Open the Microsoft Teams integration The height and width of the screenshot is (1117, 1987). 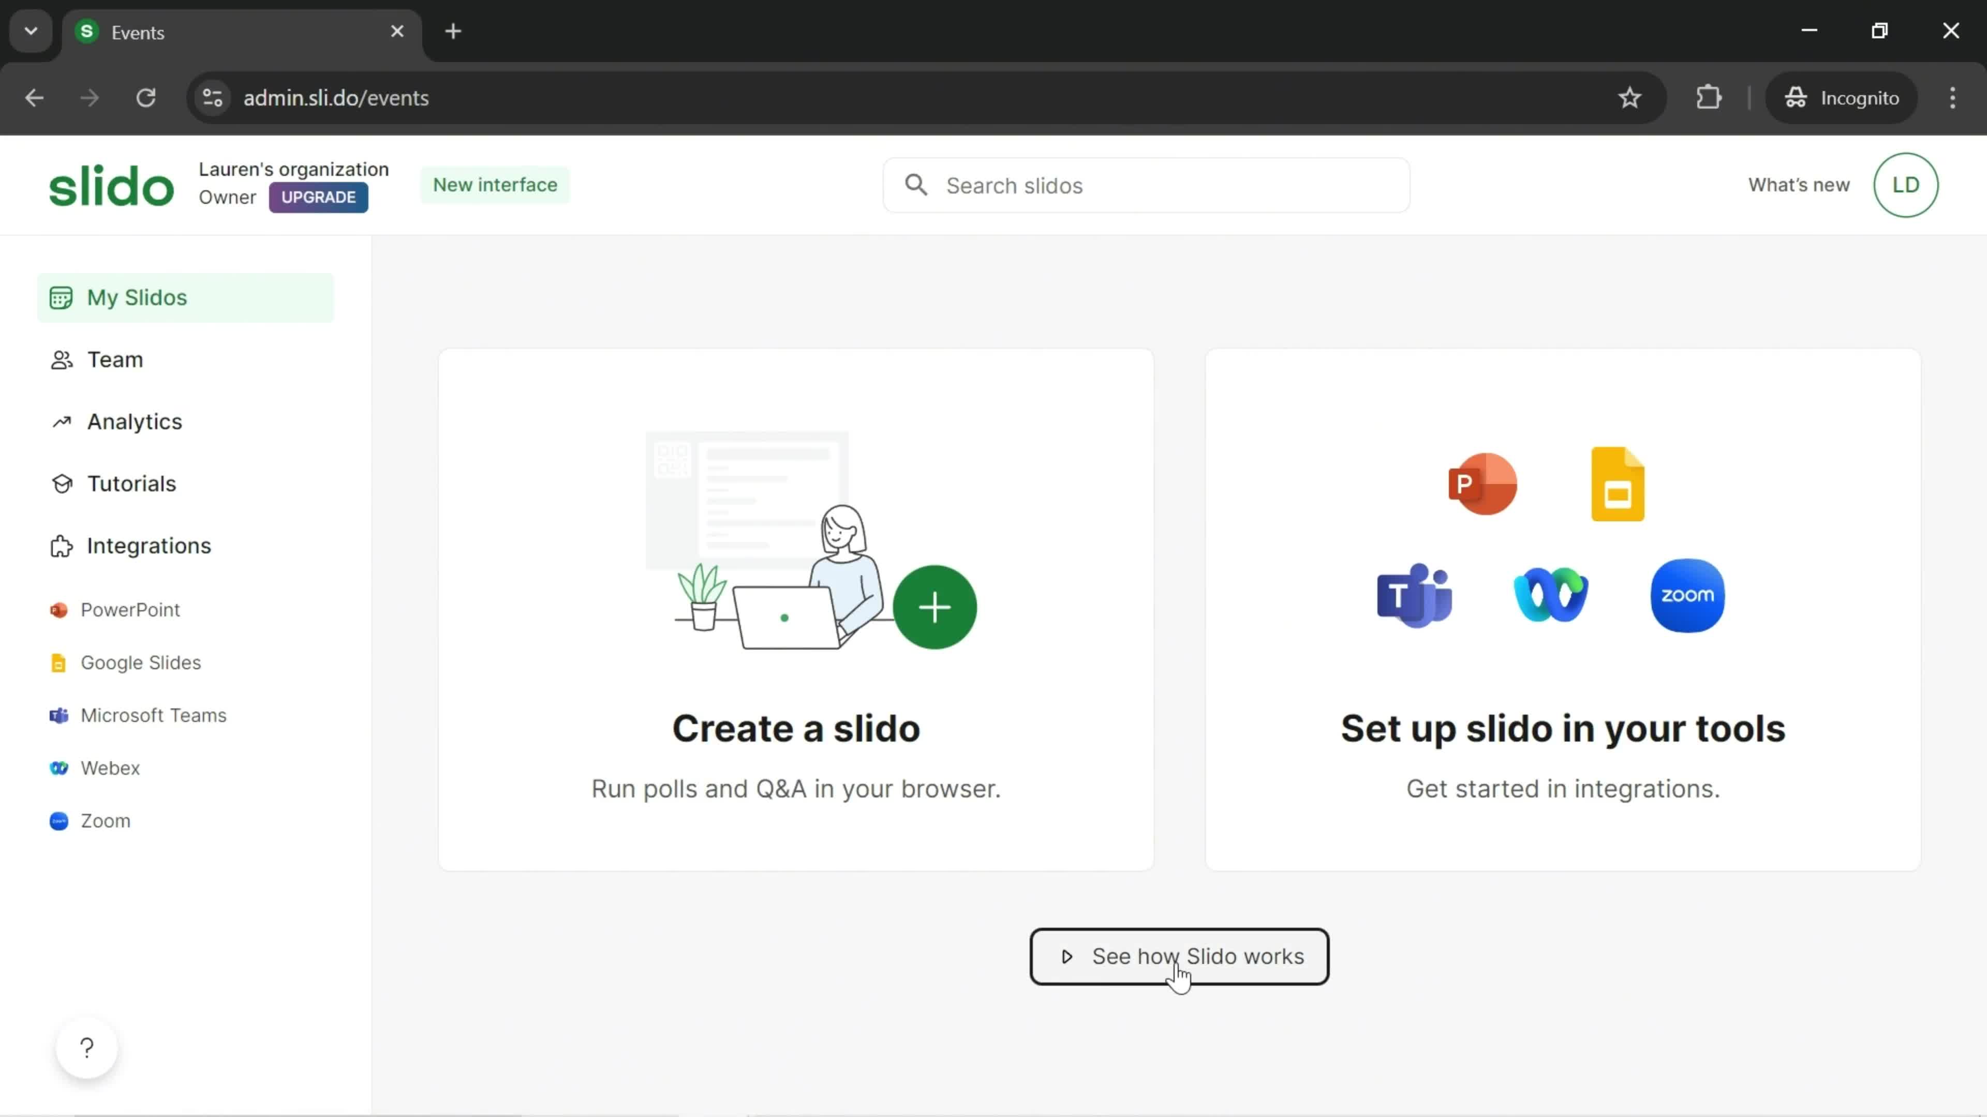pyautogui.click(x=154, y=715)
